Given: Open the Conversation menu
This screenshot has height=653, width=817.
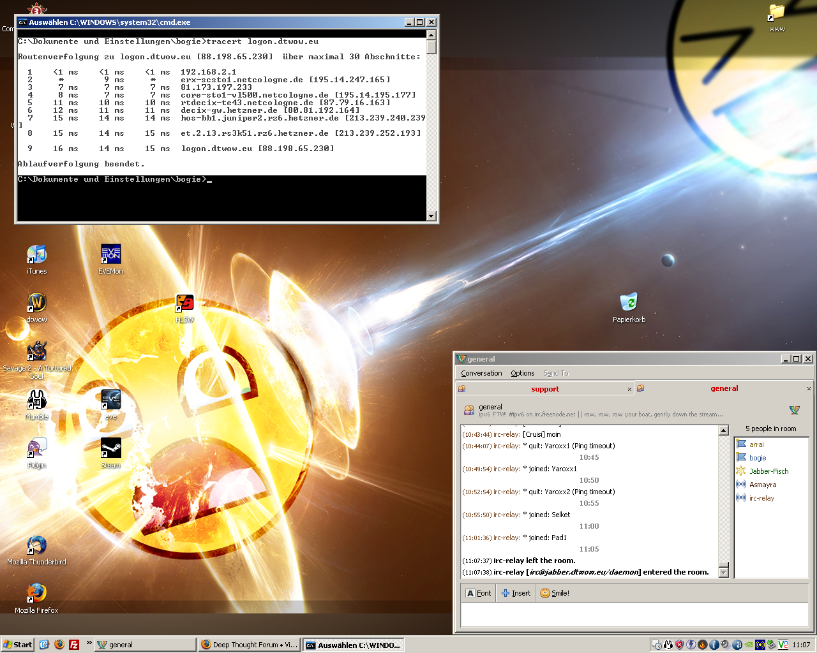Looking at the screenshot, I should (481, 373).
